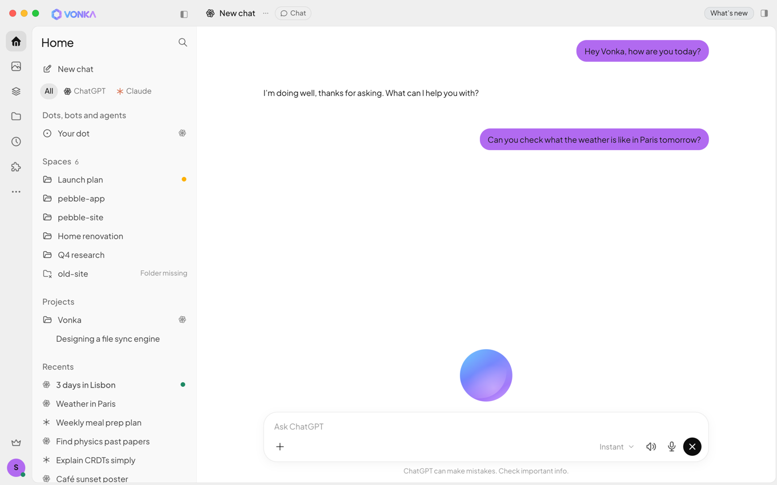Open the Home renovation space

pos(114,236)
